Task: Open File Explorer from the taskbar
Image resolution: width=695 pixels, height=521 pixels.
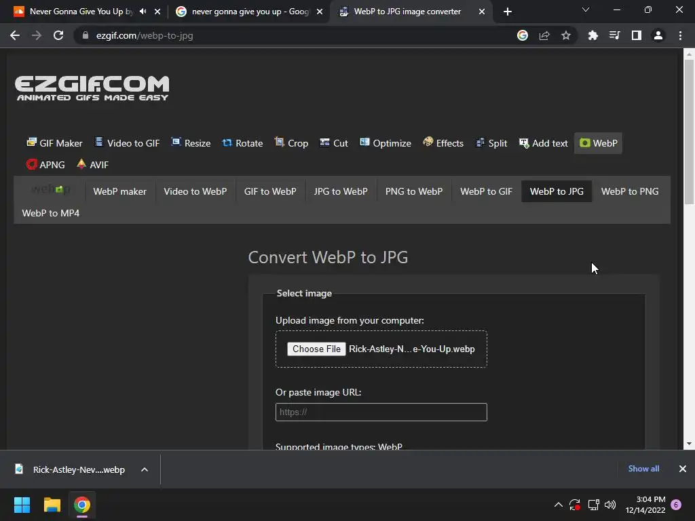Action: 52,505
